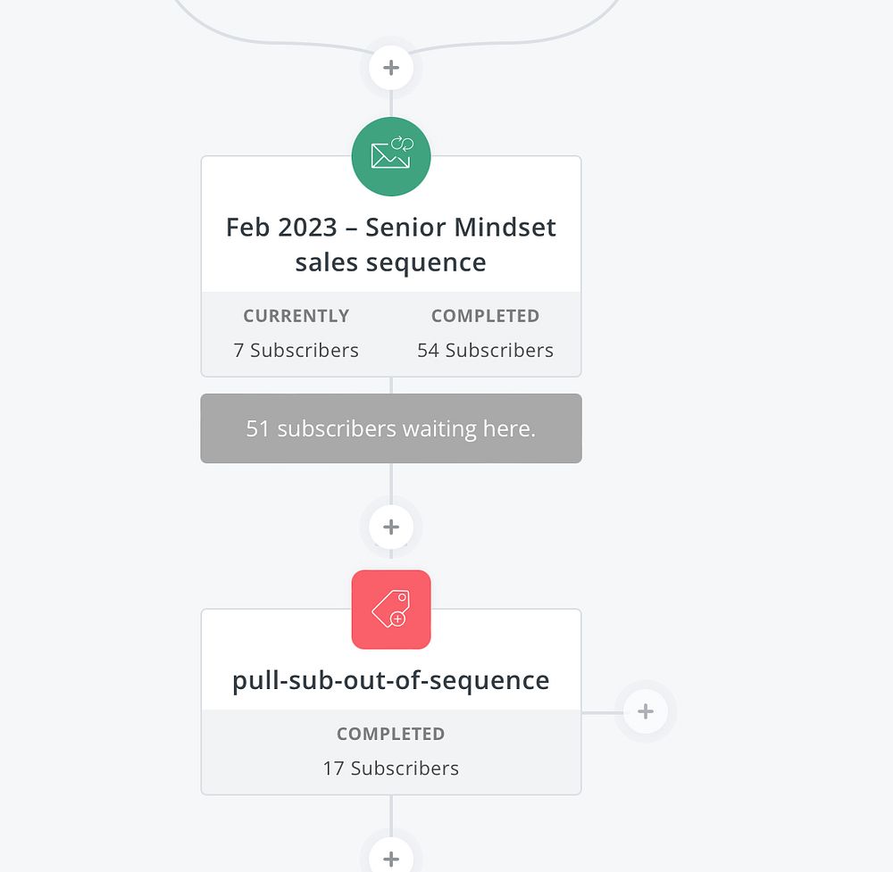893x872 pixels.
Task: Click the plus button above the sales sequence
Action: pos(391,68)
